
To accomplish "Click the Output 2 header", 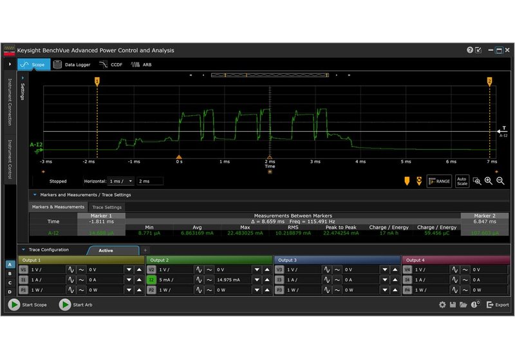I will tap(209, 260).
